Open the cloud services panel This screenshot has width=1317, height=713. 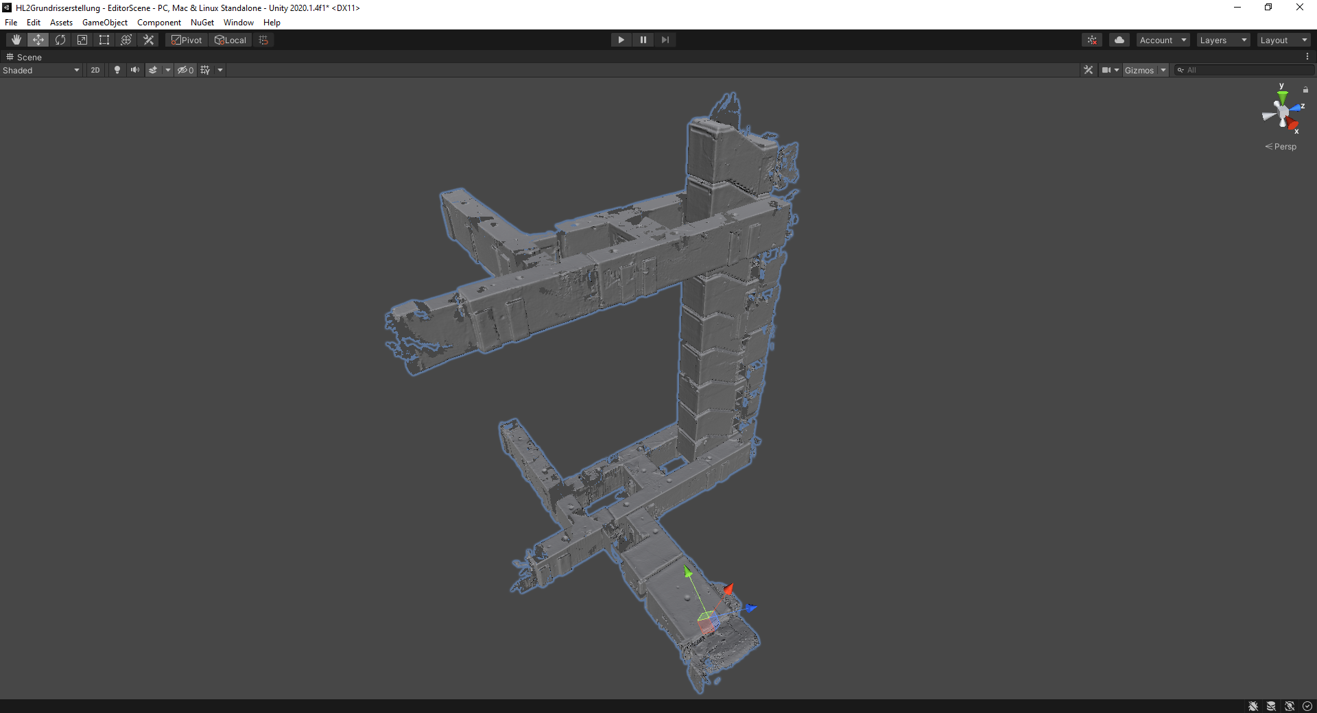pos(1119,40)
